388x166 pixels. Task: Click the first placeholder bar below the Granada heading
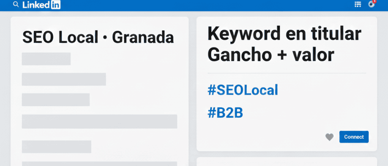click(46, 59)
